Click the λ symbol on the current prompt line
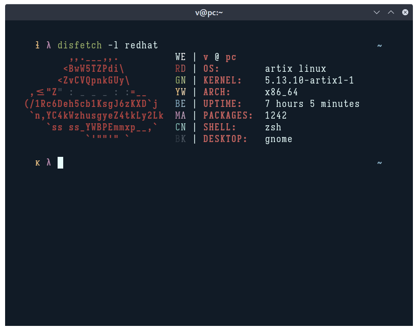This screenshot has height=331, width=418. (49, 163)
